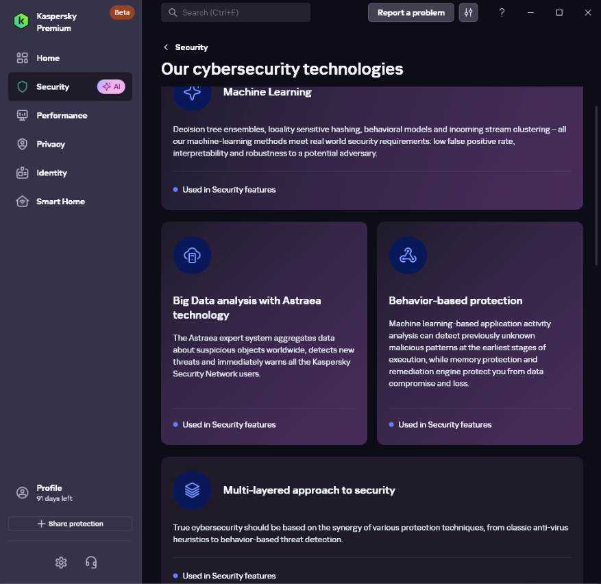Screen dimensions: 601x584
Task: Click the Big Data analysis with Astraea heading
Action: [x=247, y=308]
